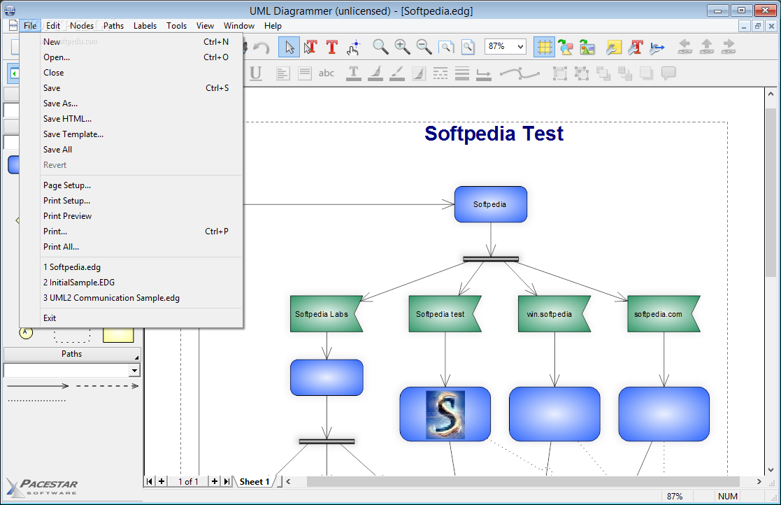Screen dimensions: 781x505
Task: Click the text color T icon
Action: 353,73
